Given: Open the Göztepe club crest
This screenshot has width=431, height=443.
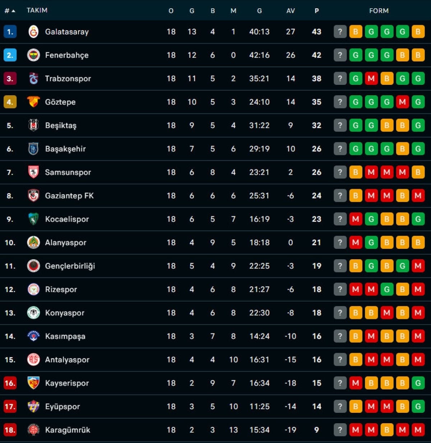Looking at the screenshot, I should tap(33, 102).
